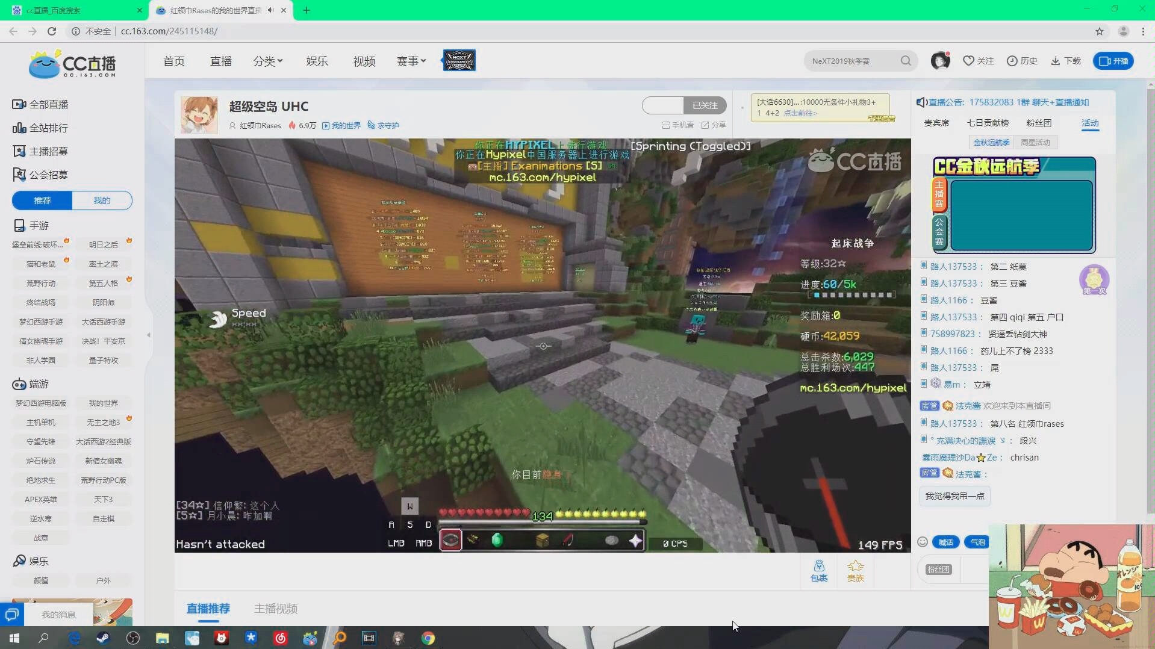Open the user avatar profile icon
The height and width of the screenshot is (649, 1155).
click(x=940, y=61)
